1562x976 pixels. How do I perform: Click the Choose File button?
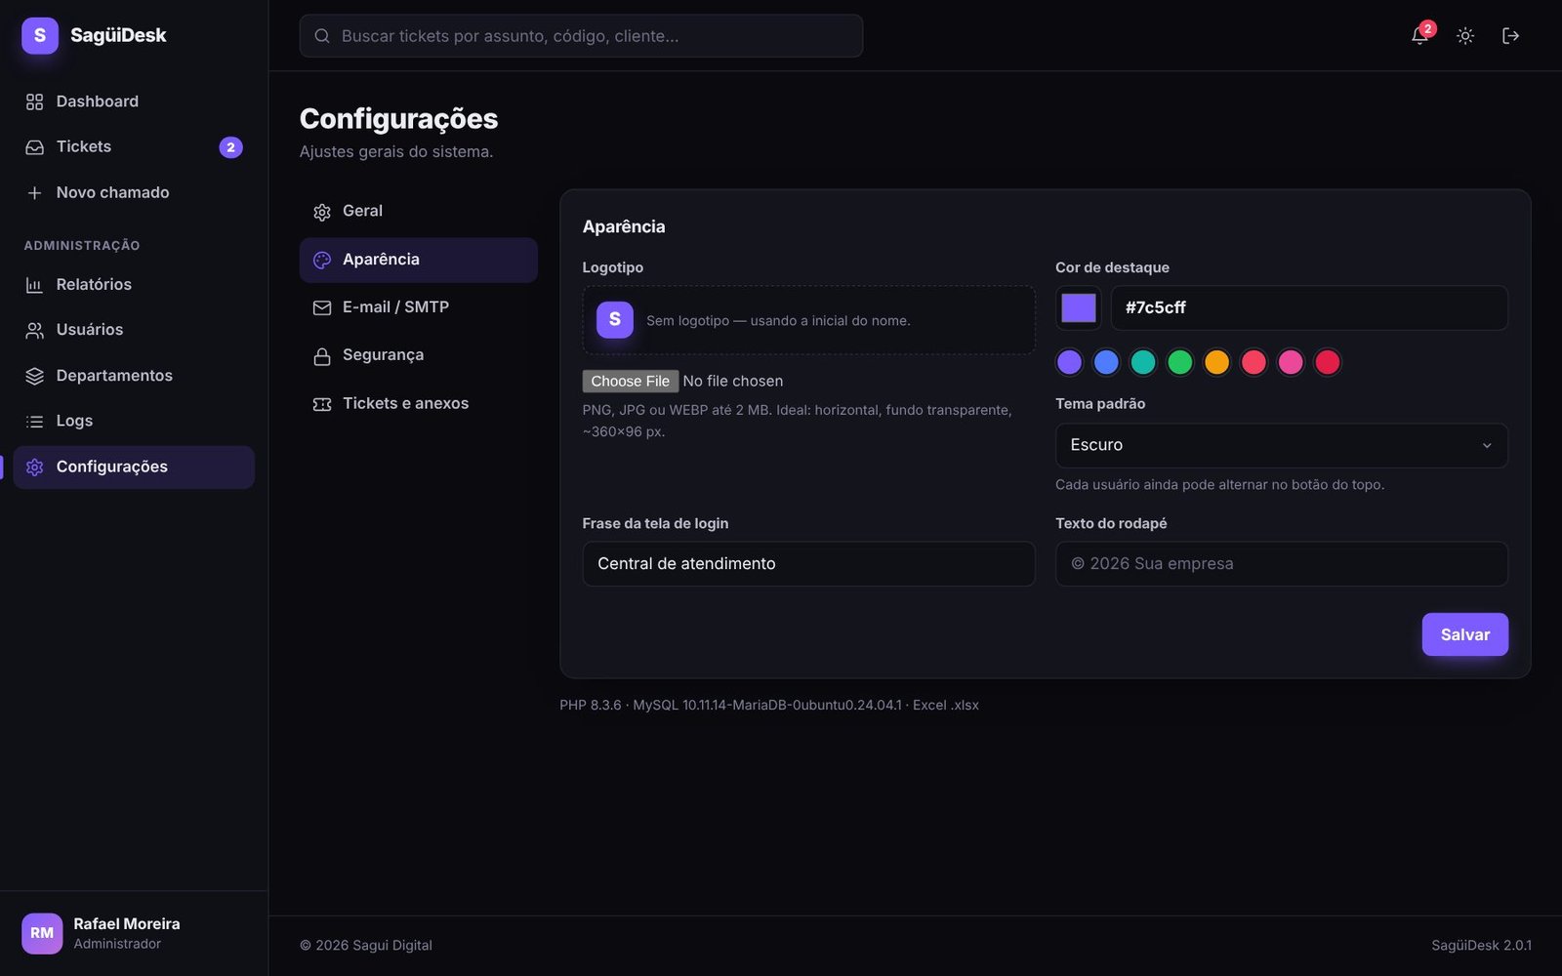(x=630, y=381)
